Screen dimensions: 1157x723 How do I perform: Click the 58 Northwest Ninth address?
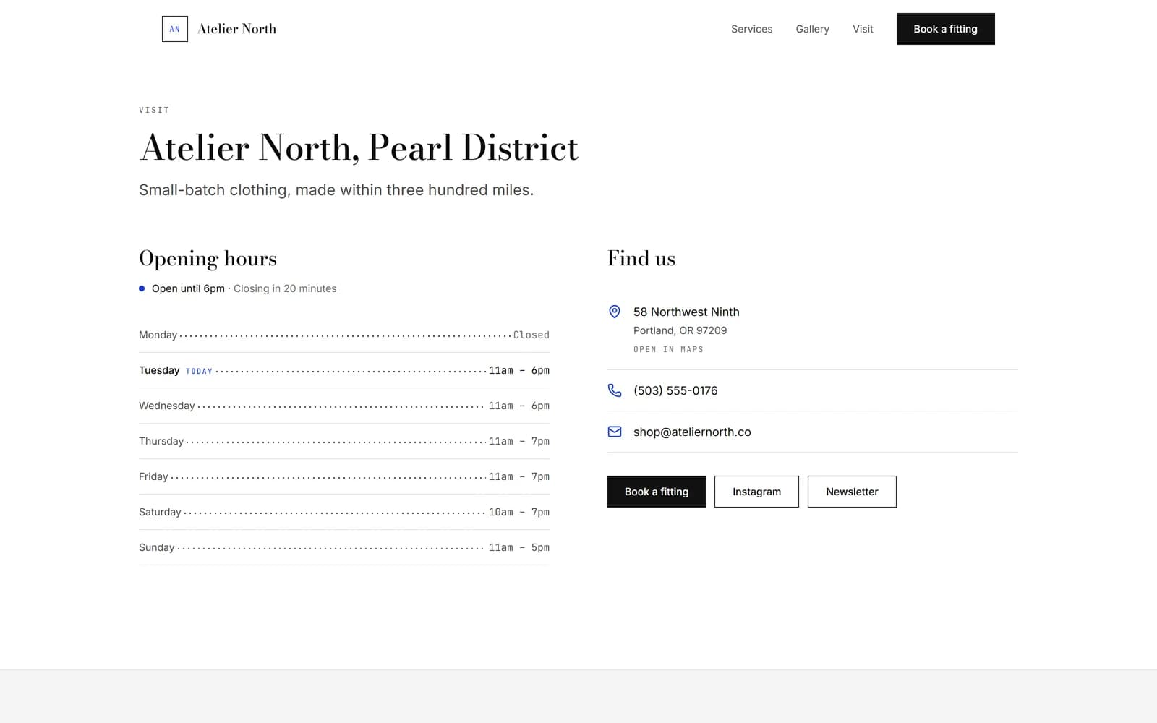click(686, 312)
